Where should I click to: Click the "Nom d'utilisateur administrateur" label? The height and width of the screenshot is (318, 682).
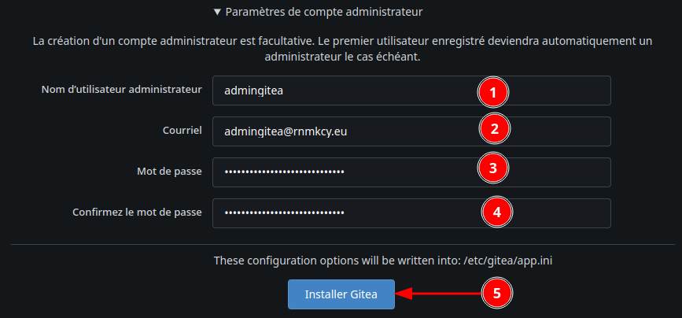pos(122,90)
